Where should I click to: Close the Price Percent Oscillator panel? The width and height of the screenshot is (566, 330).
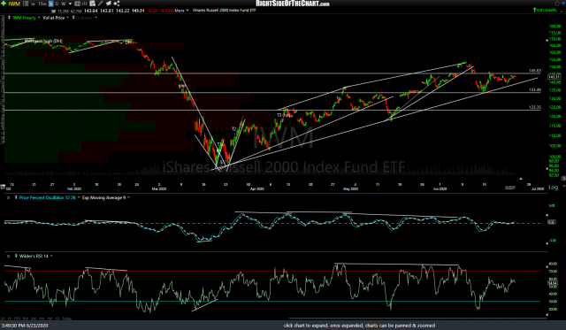8,198
